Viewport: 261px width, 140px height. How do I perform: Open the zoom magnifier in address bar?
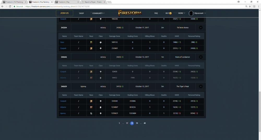point(246,6)
